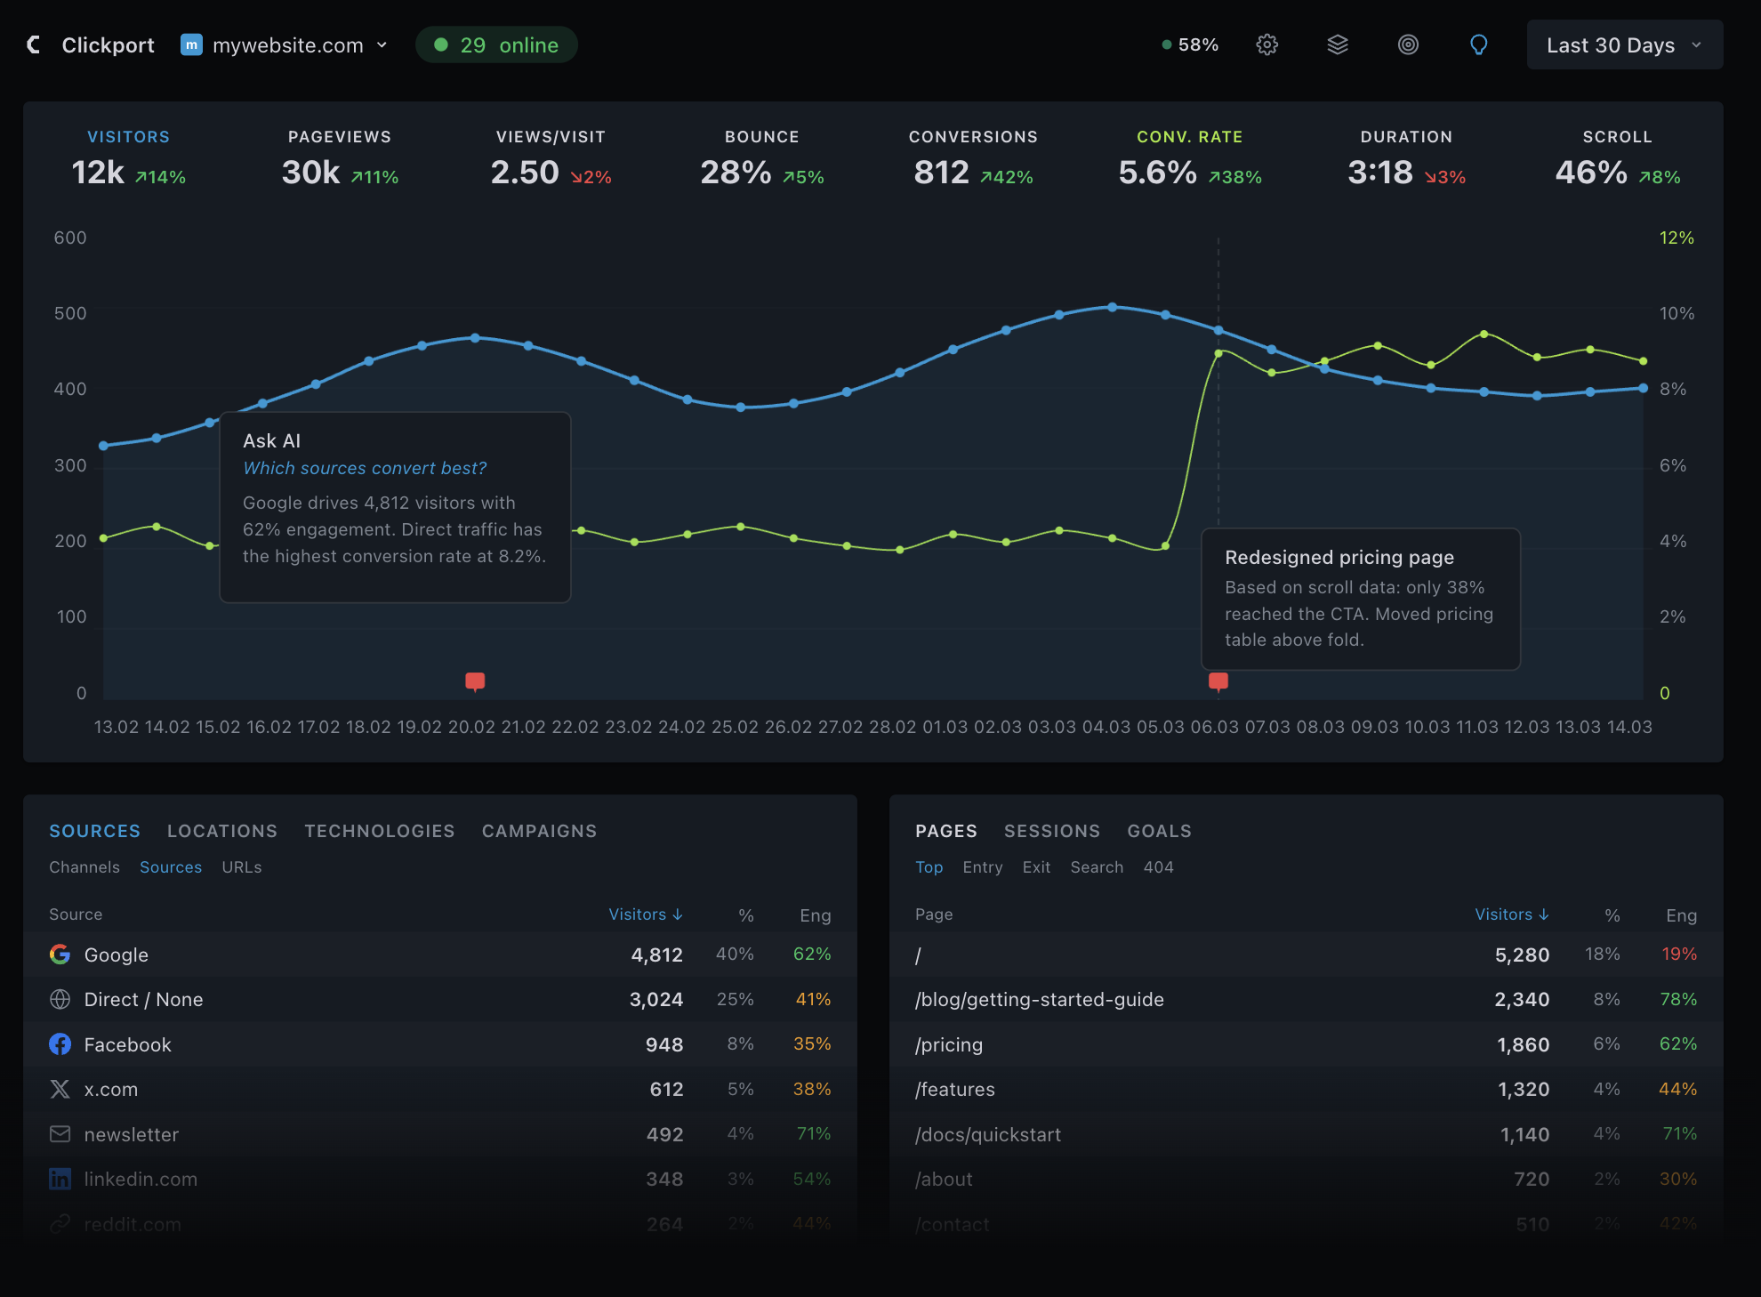This screenshot has width=1761, height=1297.
Task: Click the layers stack icon
Action: [1338, 44]
